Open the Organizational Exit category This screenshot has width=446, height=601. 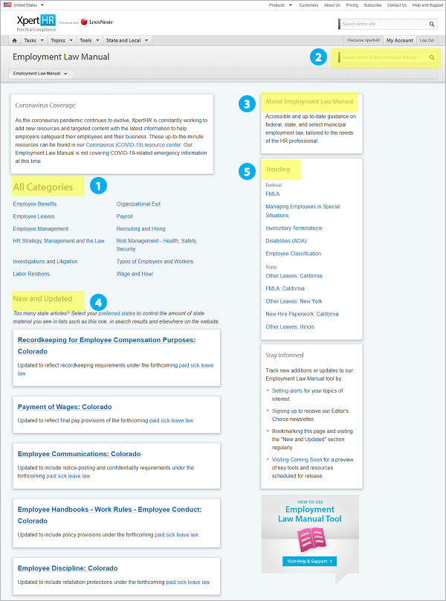coord(138,204)
